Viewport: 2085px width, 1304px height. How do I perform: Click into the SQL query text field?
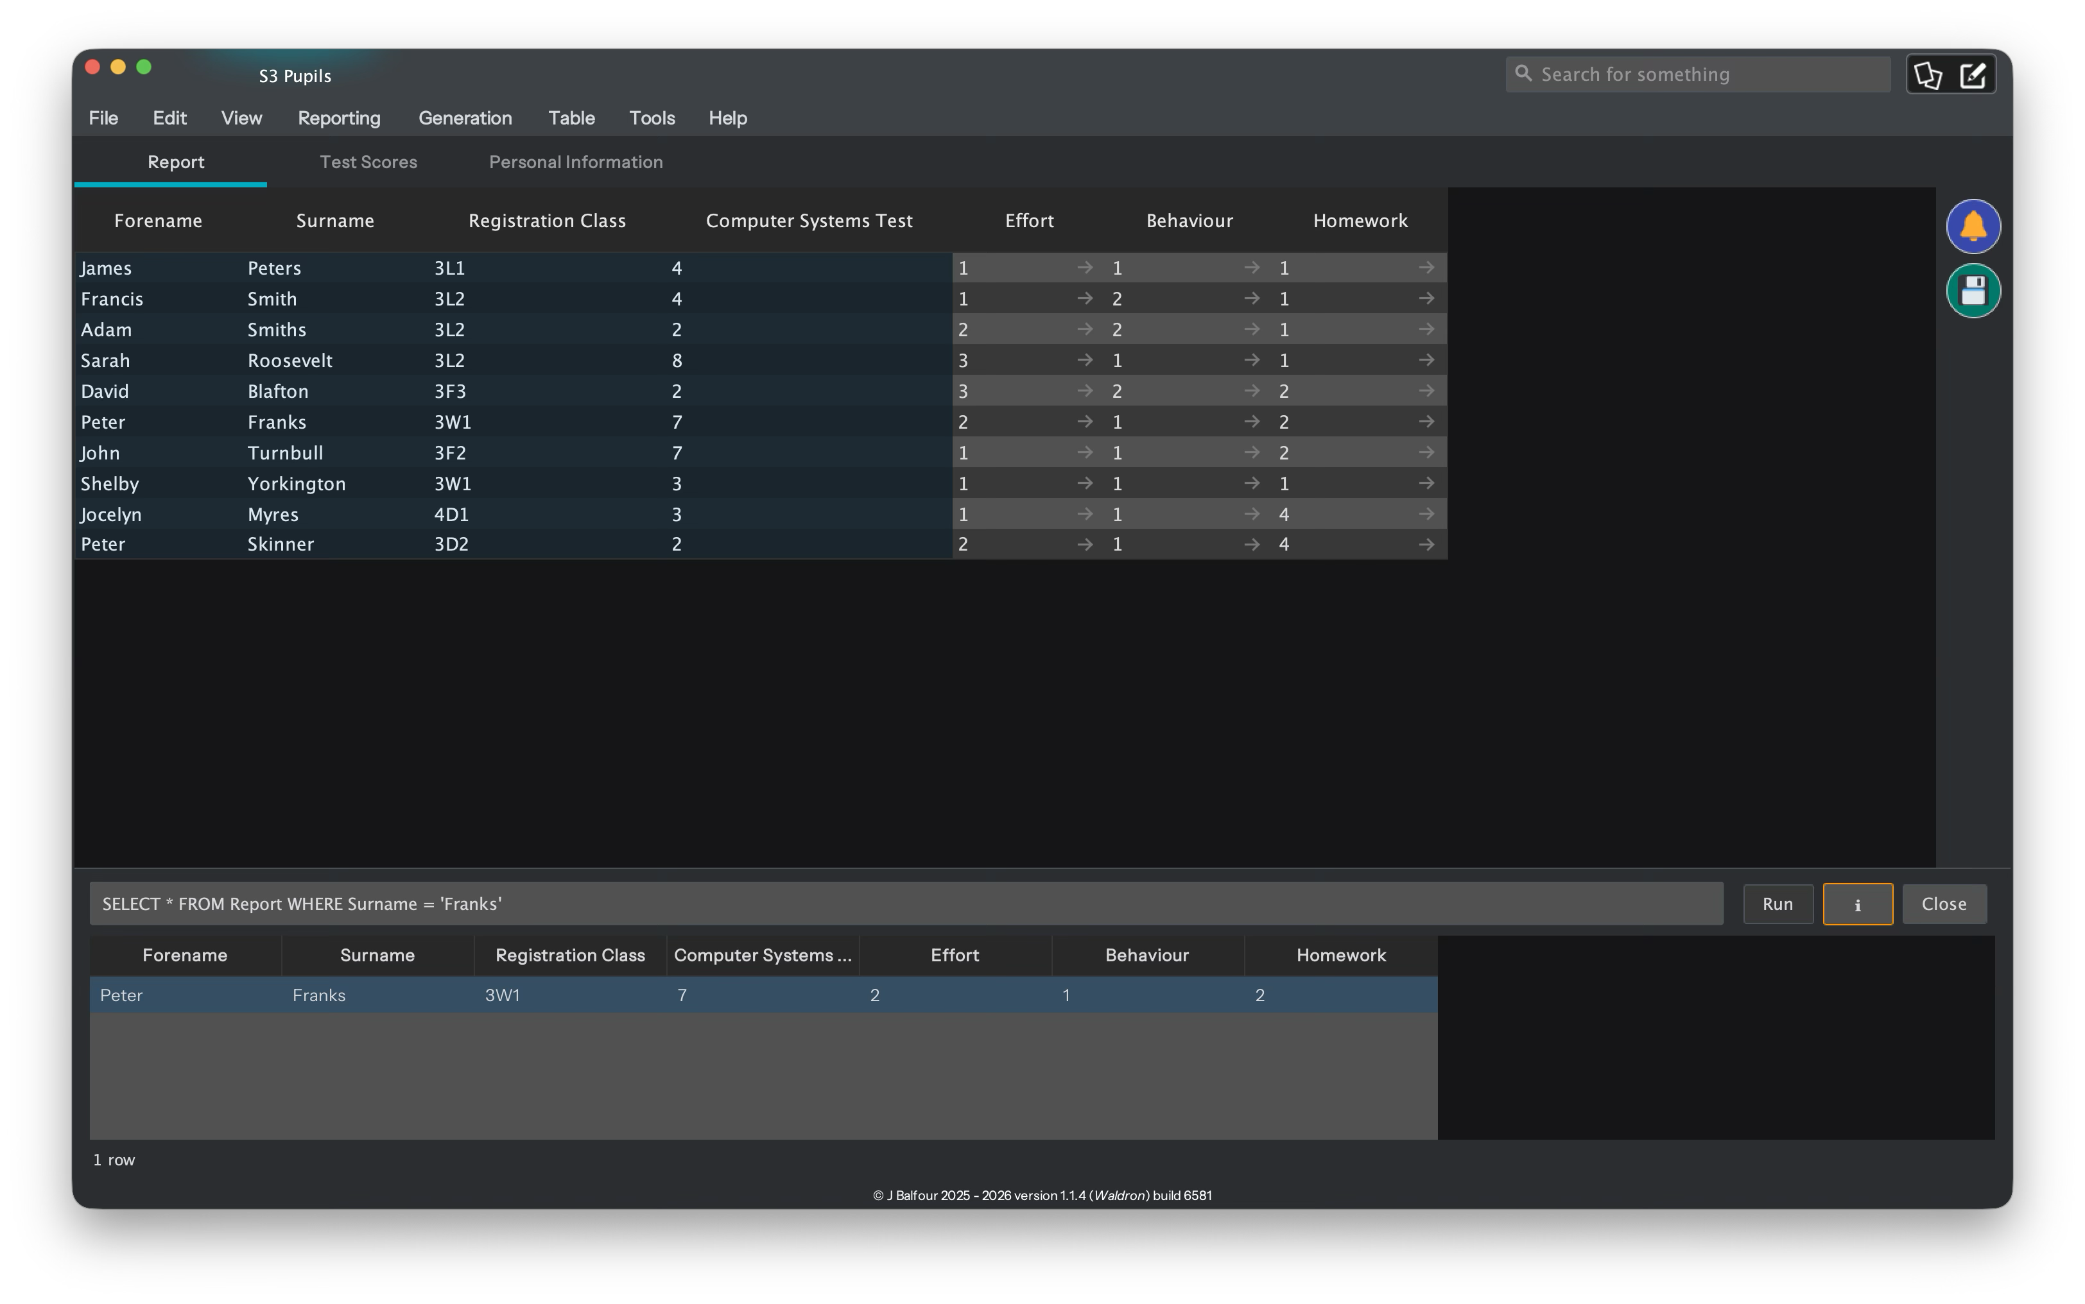coord(906,904)
